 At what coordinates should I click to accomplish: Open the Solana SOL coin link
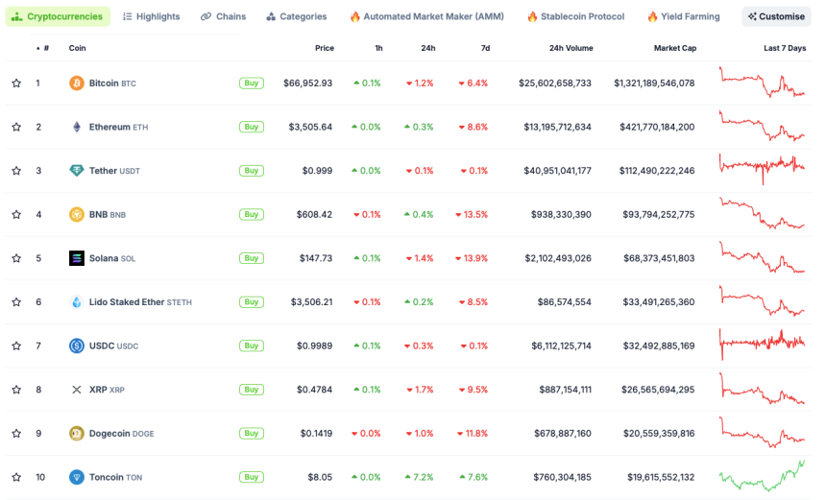(x=112, y=258)
